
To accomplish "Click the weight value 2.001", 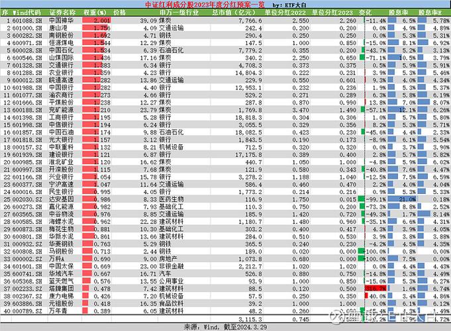I will tap(102, 21).
